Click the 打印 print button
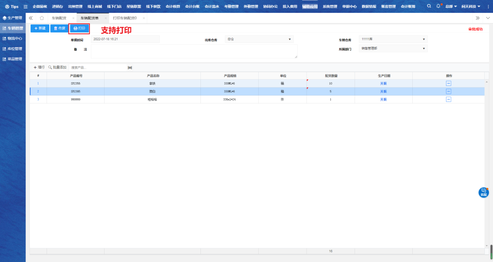This screenshot has height=262, width=493. click(79, 28)
